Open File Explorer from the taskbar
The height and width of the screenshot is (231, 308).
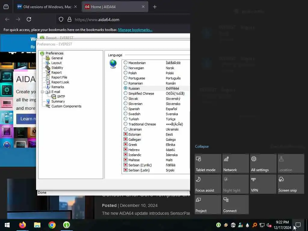click(37, 225)
